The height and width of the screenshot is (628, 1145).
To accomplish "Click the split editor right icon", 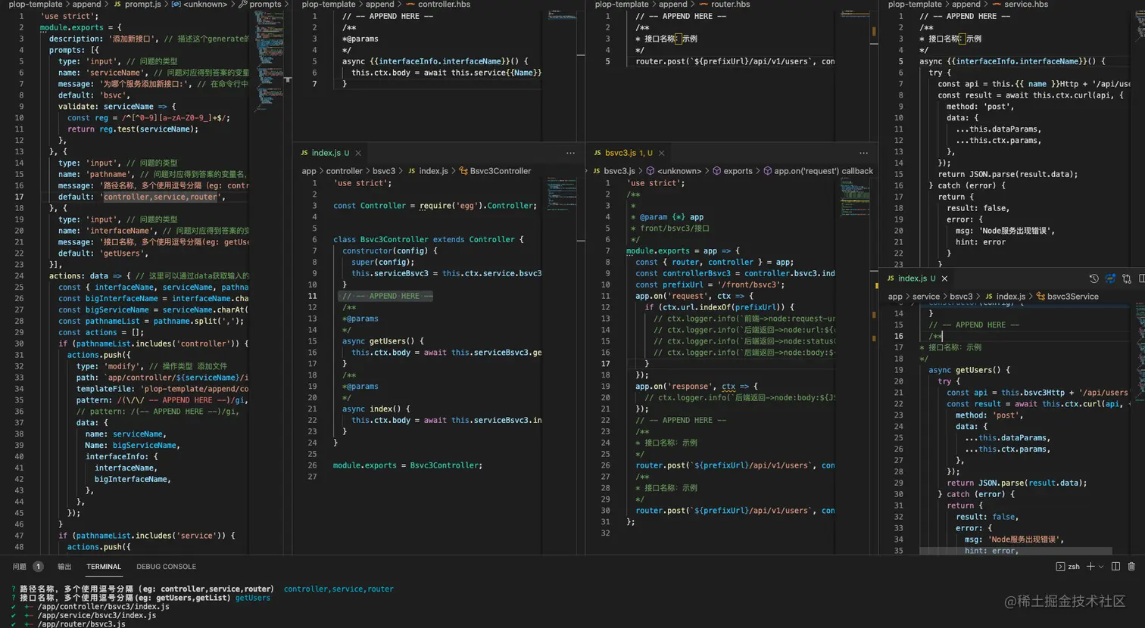I will (x=1141, y=278).
